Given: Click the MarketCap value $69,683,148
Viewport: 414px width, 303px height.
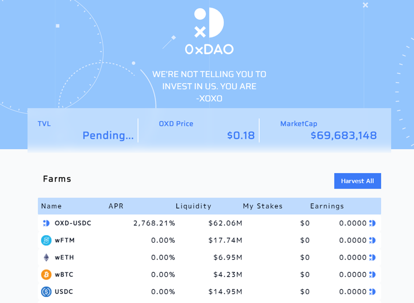Looking at the screenshot, I should [x=343, y=135].
